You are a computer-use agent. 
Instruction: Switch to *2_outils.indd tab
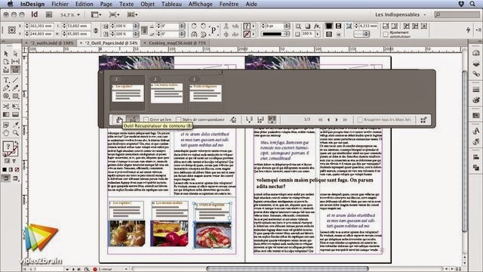tap(52, 43)
